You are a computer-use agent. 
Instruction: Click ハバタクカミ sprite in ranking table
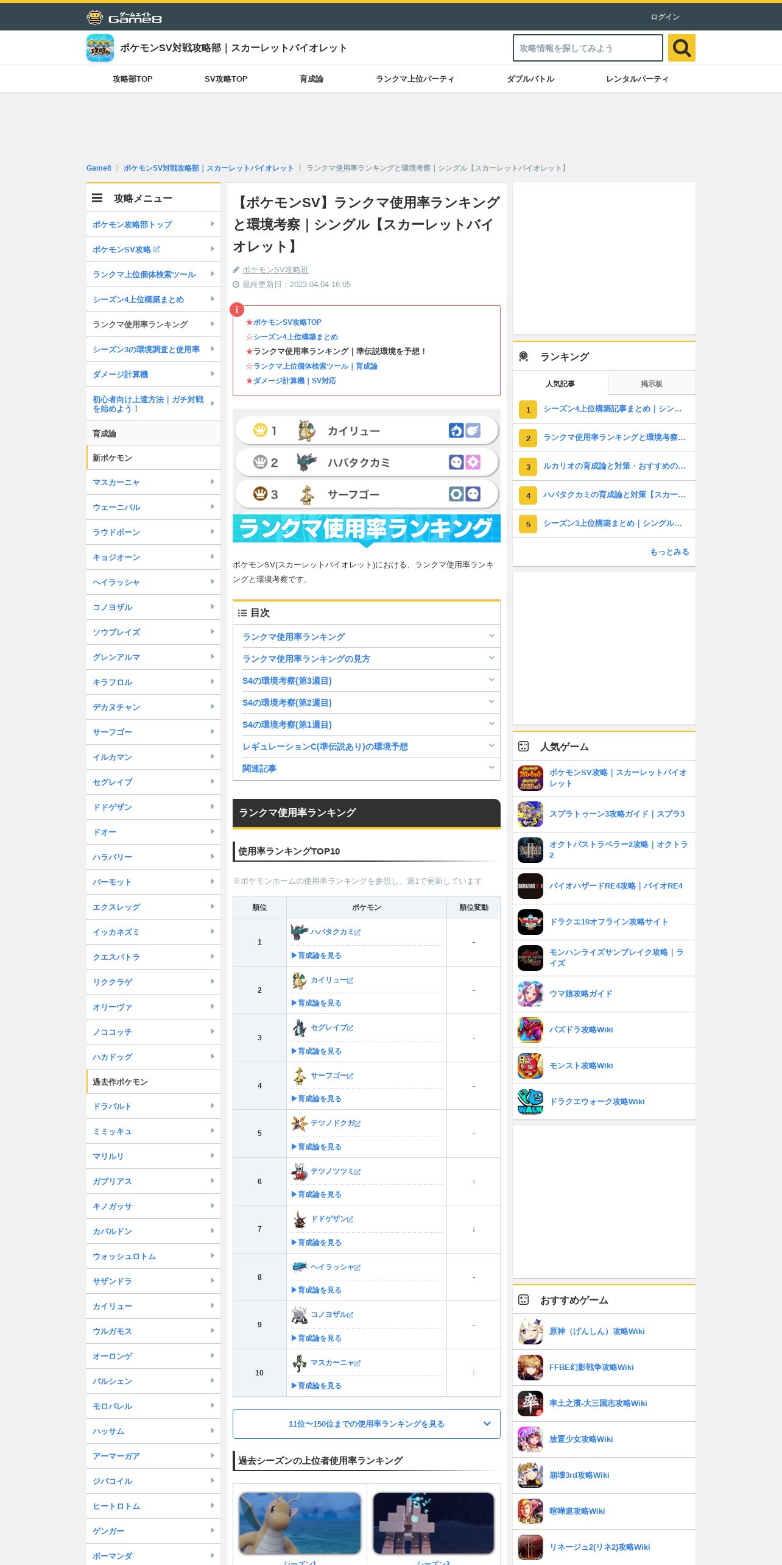pyautogui.click(x=299, y=932)
